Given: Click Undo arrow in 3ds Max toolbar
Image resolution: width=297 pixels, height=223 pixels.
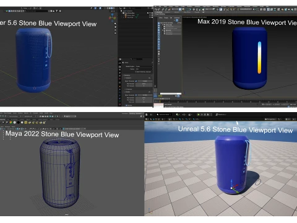Looking at the screenshot, I should [x=156, y=9].
